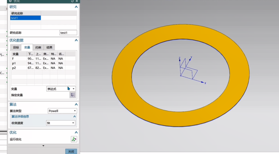Select the test1 study row in list

coord(25,18)
